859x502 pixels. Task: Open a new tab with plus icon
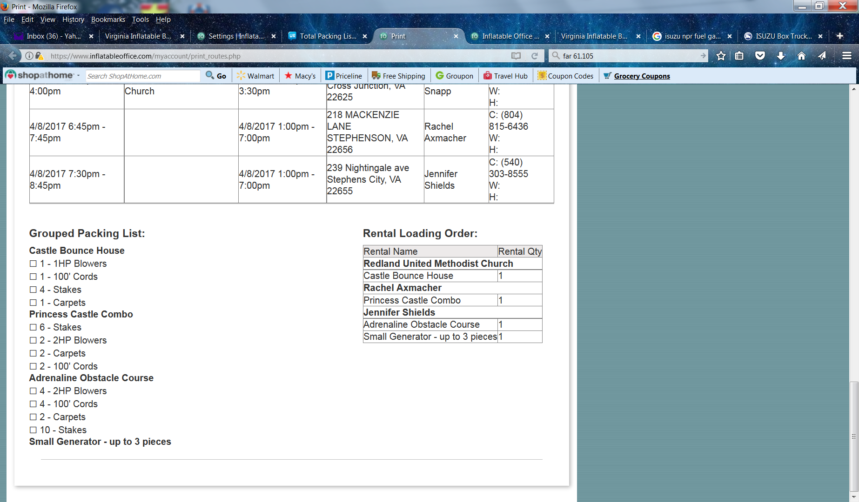(839, 36)
